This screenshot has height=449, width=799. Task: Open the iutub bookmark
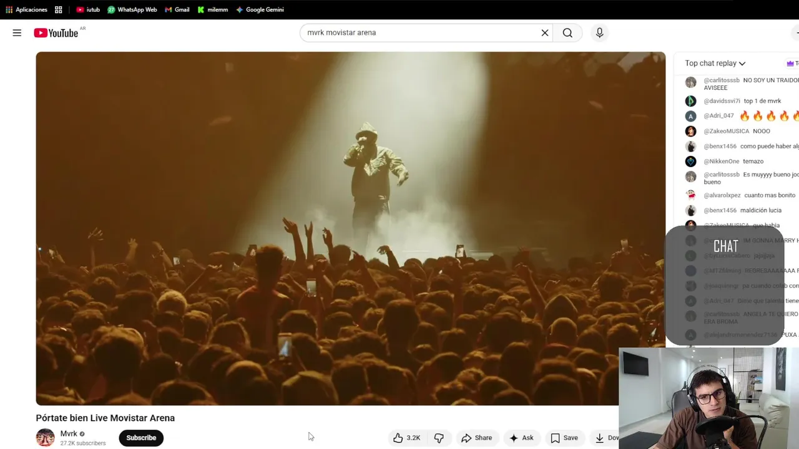[x=88, y=10]
